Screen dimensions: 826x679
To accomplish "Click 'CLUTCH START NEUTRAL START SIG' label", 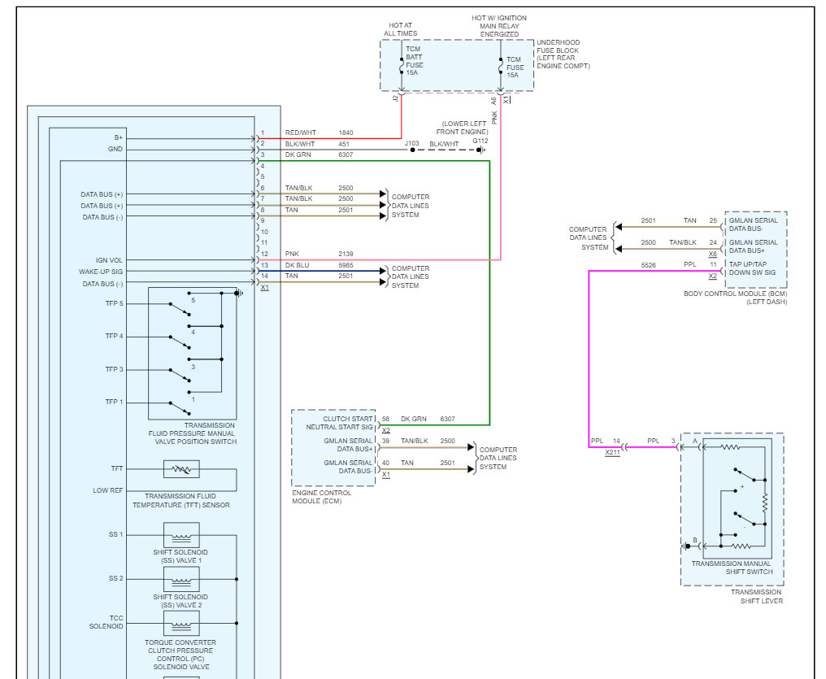I will (x=339, y=423).
